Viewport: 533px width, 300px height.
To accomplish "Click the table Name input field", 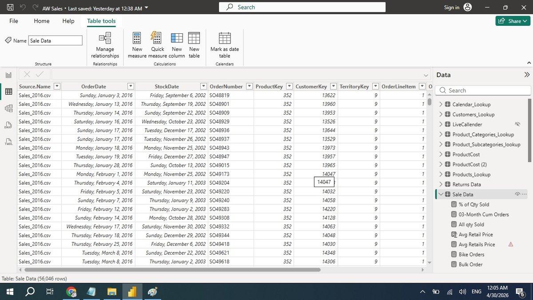I will point(56,40).
